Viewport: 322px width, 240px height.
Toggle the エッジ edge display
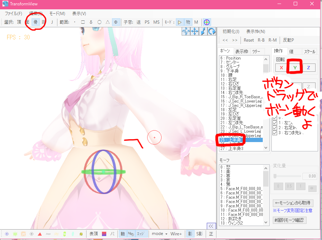tap(141, 234)
